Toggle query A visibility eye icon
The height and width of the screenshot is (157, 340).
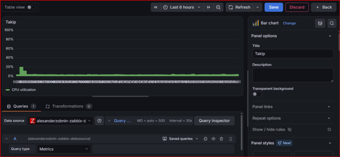[213, 139]
